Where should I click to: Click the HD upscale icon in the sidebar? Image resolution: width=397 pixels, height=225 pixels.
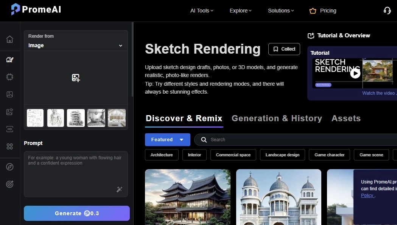click(10, 129)
